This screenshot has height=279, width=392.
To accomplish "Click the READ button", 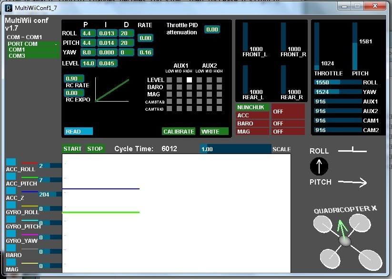I will [x=78, y=131].
